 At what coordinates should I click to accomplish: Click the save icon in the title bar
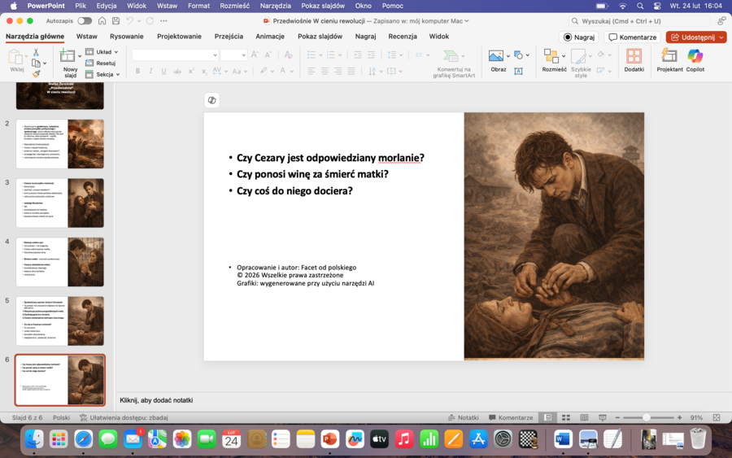(x=117, y=20)
